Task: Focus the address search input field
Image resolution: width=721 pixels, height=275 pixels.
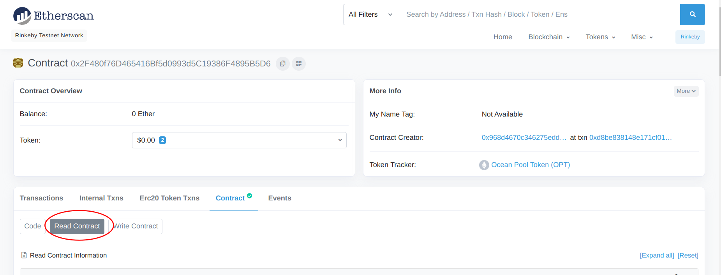Action: 540,14
